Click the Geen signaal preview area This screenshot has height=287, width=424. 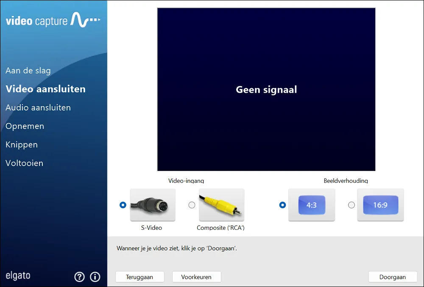[266, 89]
